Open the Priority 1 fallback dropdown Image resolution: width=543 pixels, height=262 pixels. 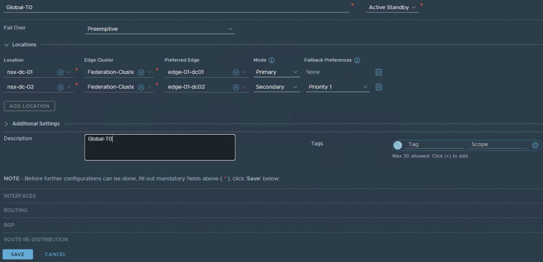[x=337, y=87]
